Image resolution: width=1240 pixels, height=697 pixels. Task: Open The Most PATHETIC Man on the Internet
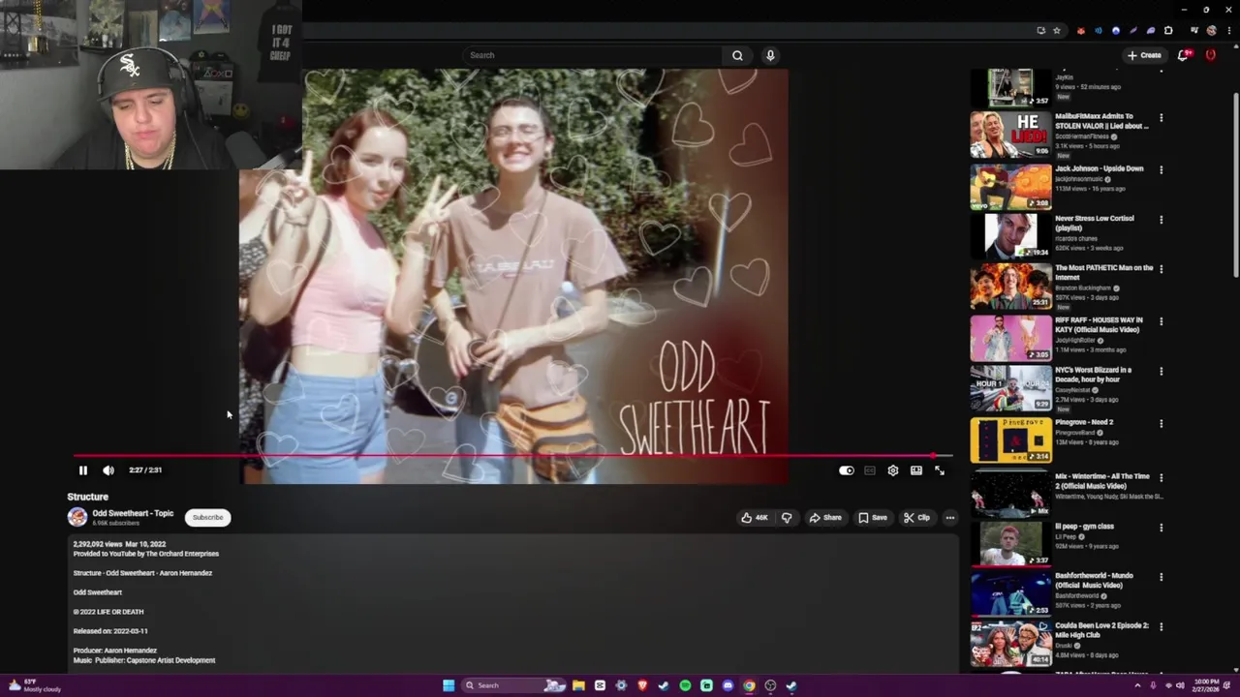pos(1104,272)
